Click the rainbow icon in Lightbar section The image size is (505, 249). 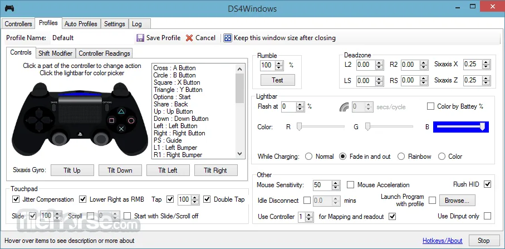[344, 106]
